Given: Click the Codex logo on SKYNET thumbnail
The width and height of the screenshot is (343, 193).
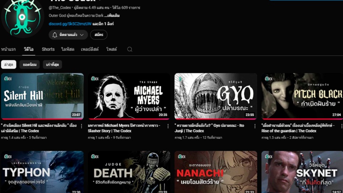Looking at the screenshot, I should (268, 157).
